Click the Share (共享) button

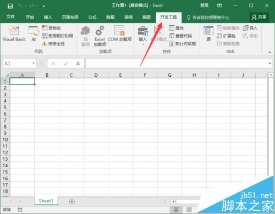click(x=259, y=17)
